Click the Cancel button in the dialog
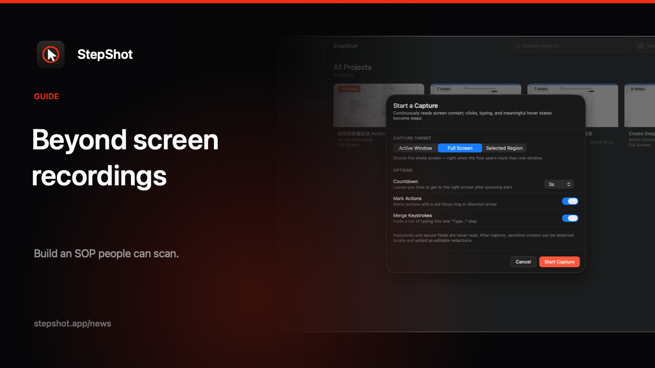This screenshot has width=655, height=368. click(x=523, y=262)
